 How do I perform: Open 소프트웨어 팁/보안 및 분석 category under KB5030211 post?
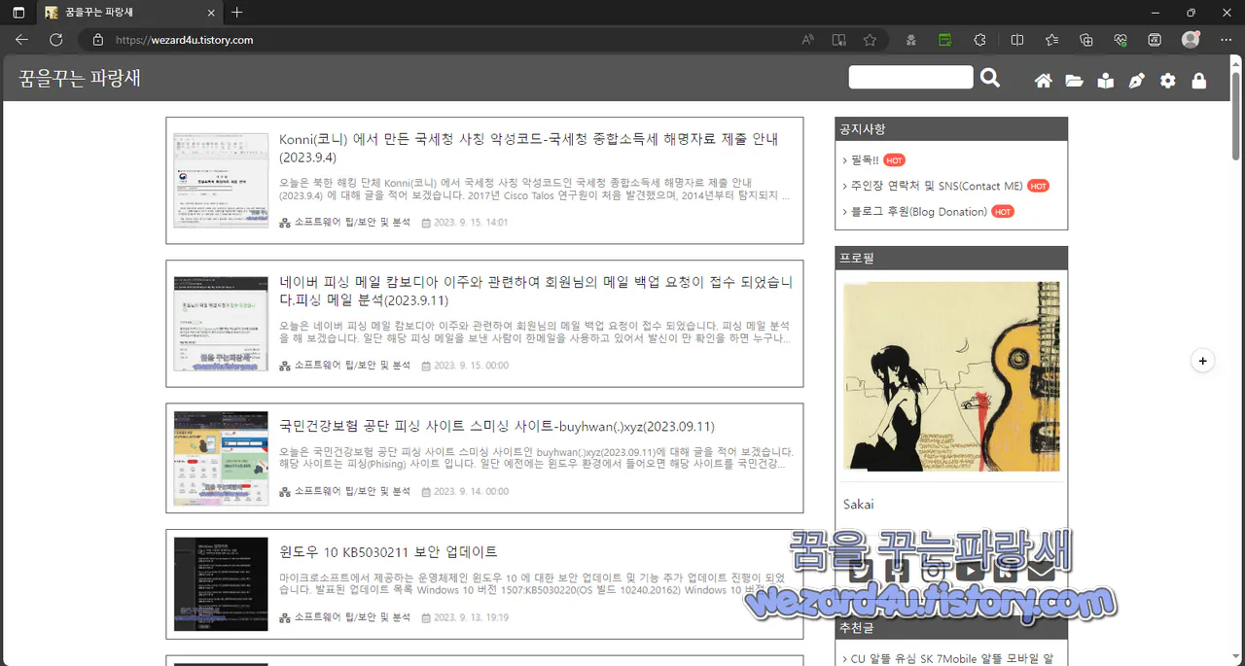[352, 617]
